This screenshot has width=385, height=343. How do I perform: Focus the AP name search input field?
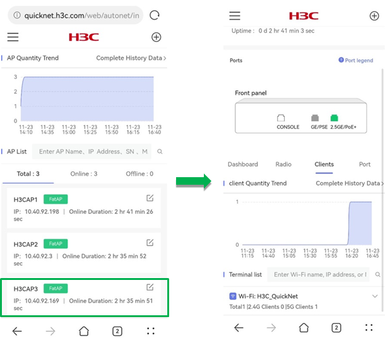tap(92, 151)
